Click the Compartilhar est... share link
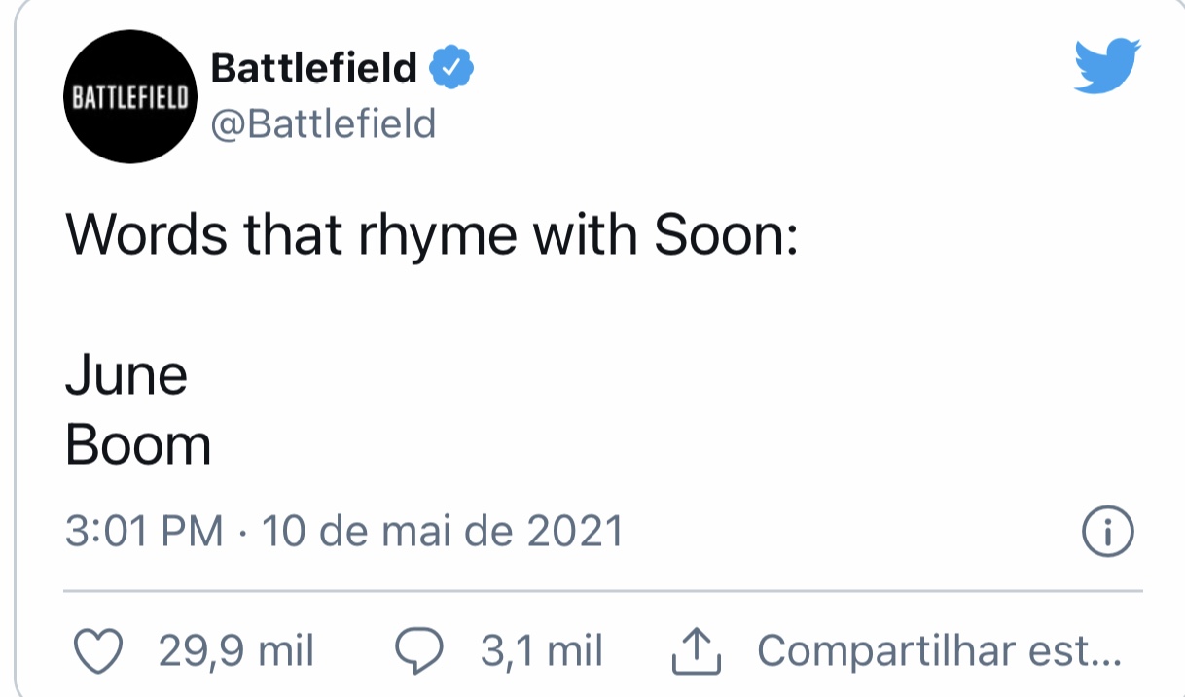The height and width of the screenshot is (697, 1185). click(939, 650)
